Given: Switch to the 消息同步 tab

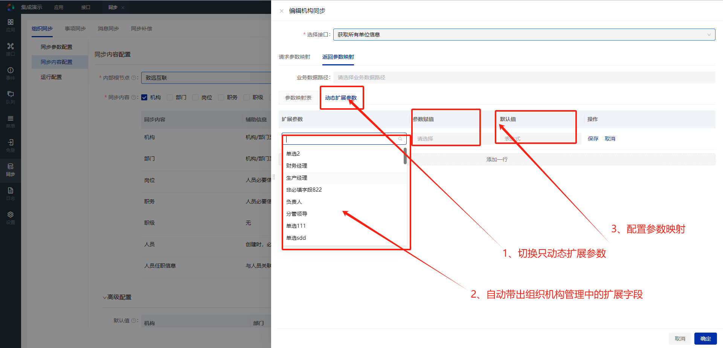Looking at the screenshot, I should pyautogui.click(x=108, y=29).
